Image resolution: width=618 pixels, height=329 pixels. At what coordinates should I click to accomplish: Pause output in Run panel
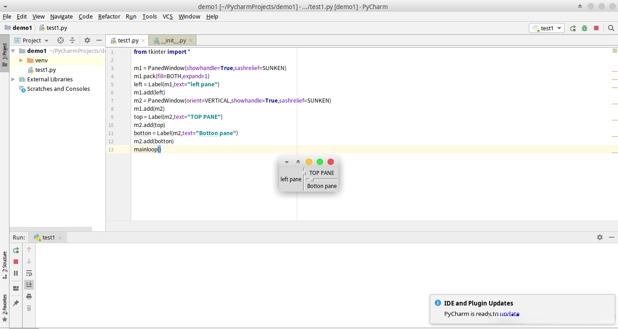[16, 273]
